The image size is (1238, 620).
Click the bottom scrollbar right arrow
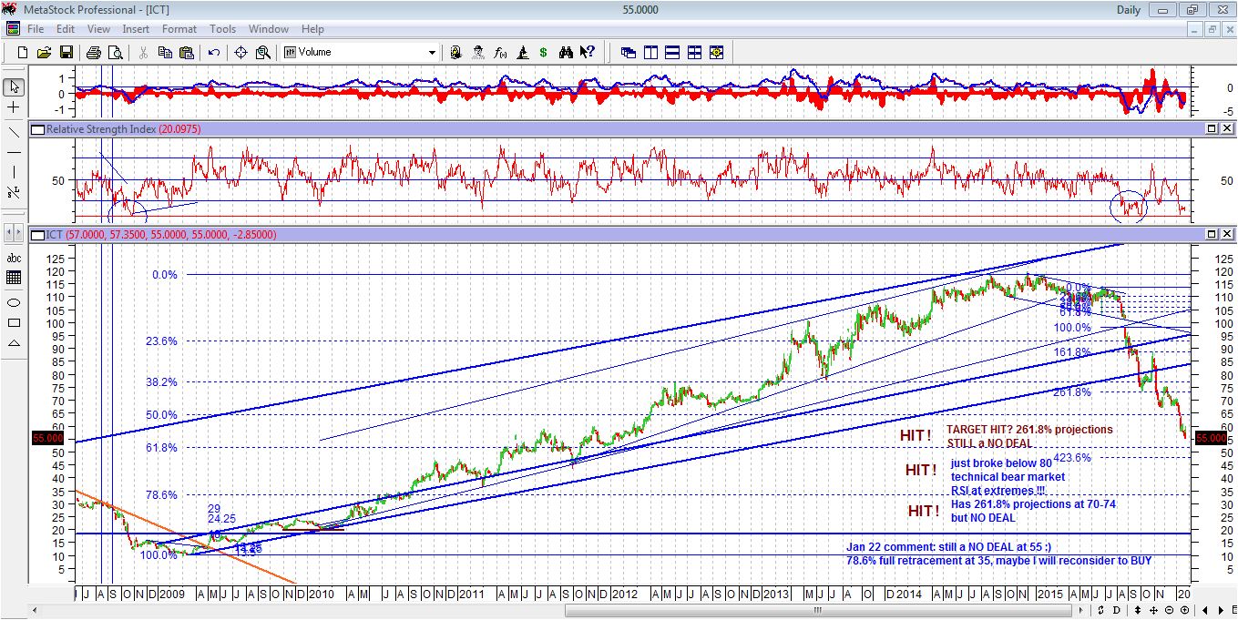coord(1081,612)
